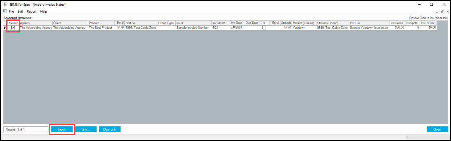This screenshot has height=141, width=451.
Task: Click 'Sample Invoice Number' cell
Action: click(193, 27)
